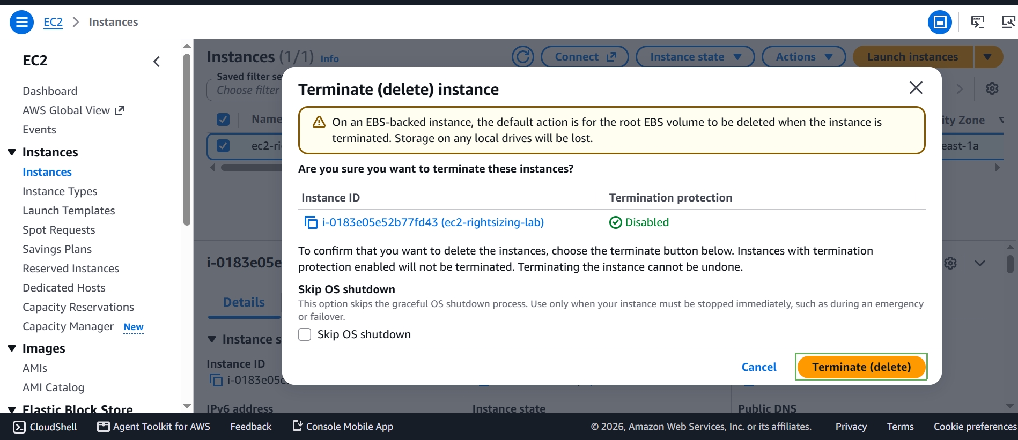Click the EC2 breadcrumb link
Screen dimensions: 1018x440
53,22
